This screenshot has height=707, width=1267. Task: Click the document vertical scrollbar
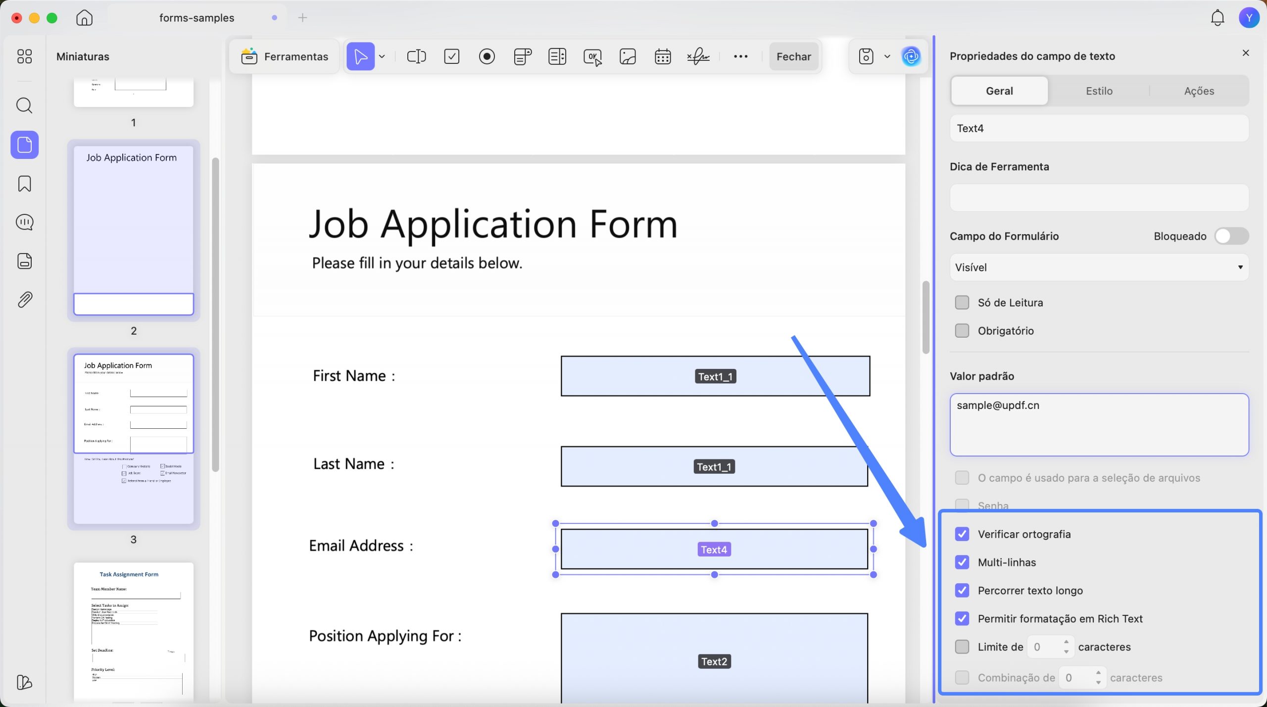tap(926, 317)
